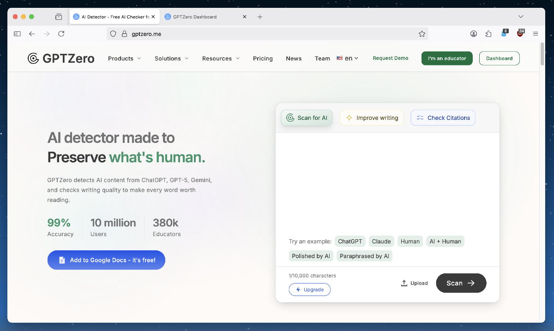Try the Polished by AI example
The height and width of the screenshot is (331, 554).
(311, 256)
